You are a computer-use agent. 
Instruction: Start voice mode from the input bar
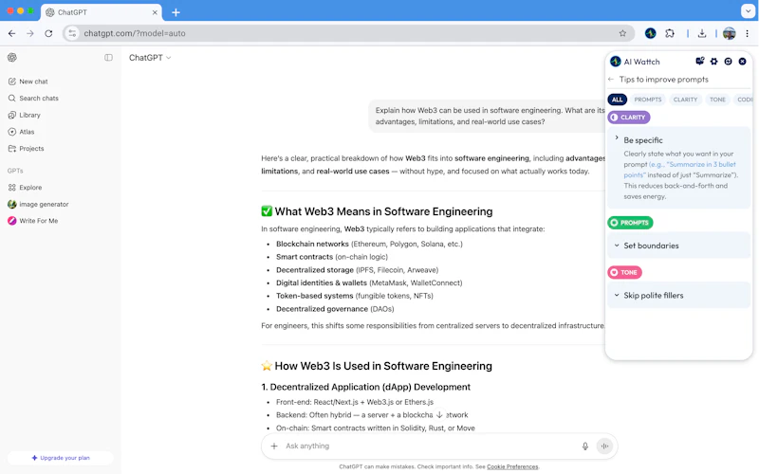tap(604, 446)
